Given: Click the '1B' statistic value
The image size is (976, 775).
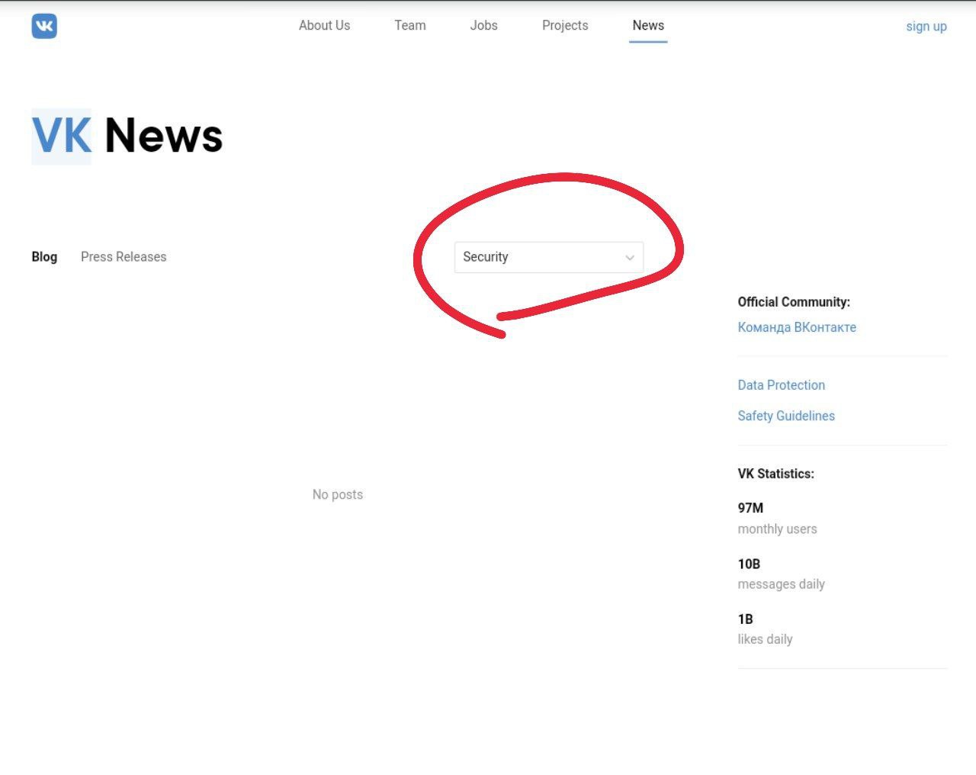Looking at the screenshot, I should [x=745, y=619].
